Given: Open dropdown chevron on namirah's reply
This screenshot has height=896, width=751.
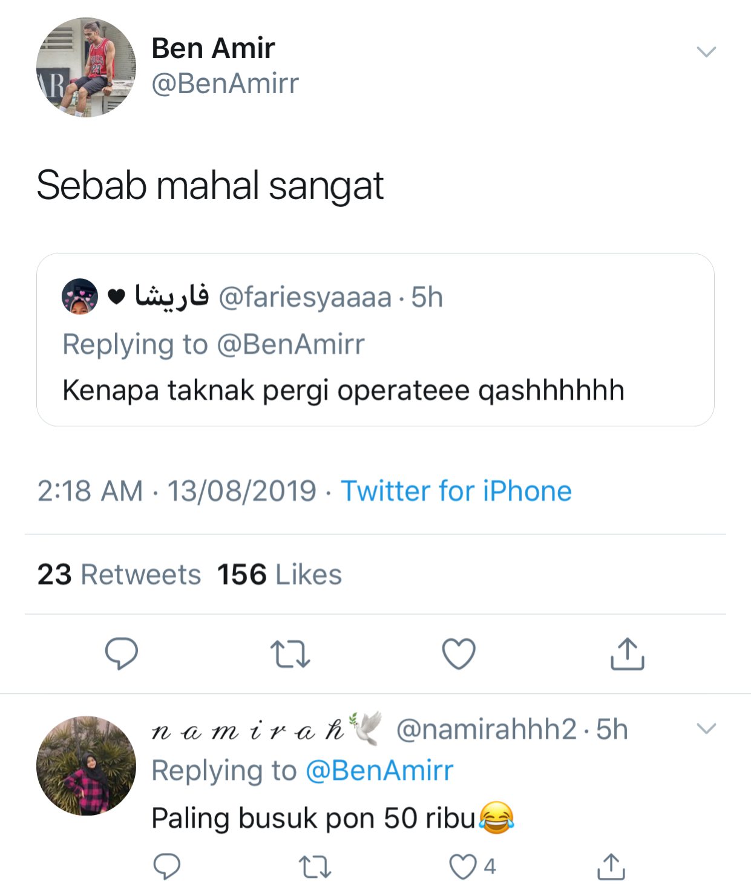Looking at the screenshot, I should point(706,728).
